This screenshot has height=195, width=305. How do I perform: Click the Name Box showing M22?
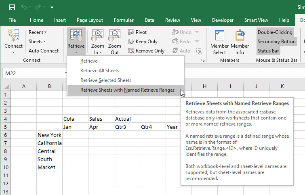33,73
